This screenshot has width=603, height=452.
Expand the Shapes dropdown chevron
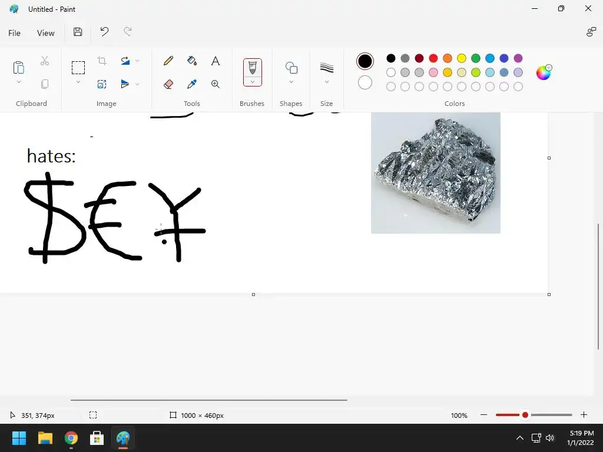291,82
